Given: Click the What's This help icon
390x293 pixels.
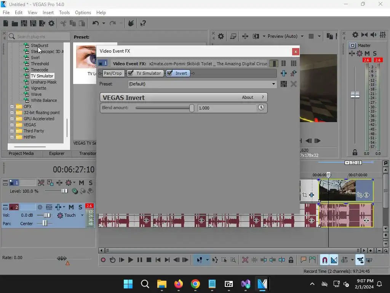Looking at the screenshot, I should coord(143,23).
